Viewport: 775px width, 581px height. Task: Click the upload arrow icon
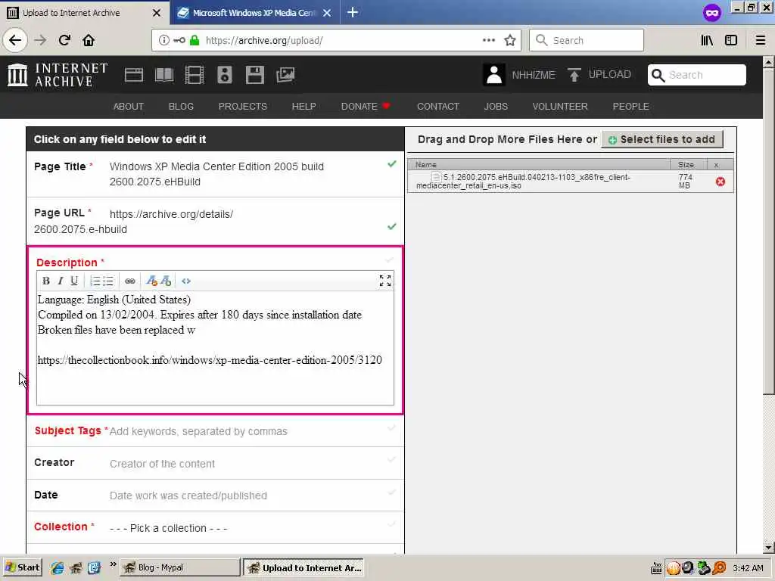click(574, 75)
